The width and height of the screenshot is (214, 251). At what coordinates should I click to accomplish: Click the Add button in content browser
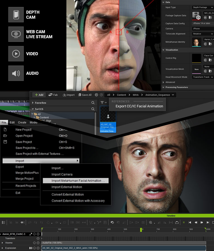[x=39, y=95]
